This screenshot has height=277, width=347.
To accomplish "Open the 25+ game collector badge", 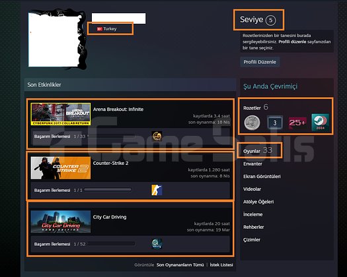I will click(x=297, y=123).
